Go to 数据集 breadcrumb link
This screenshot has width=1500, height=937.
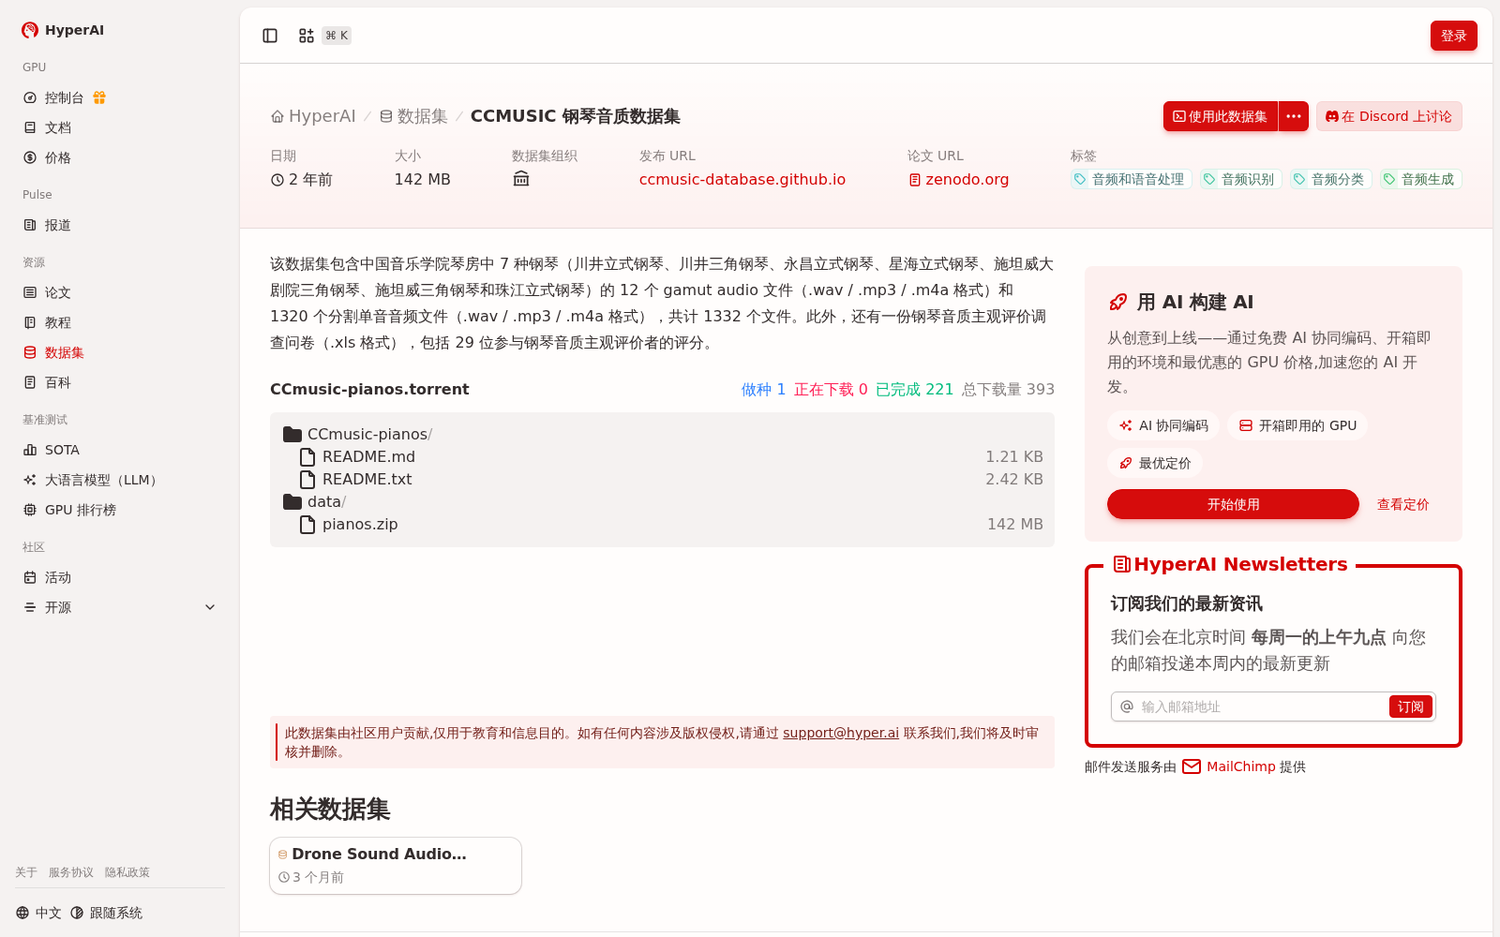413,116
